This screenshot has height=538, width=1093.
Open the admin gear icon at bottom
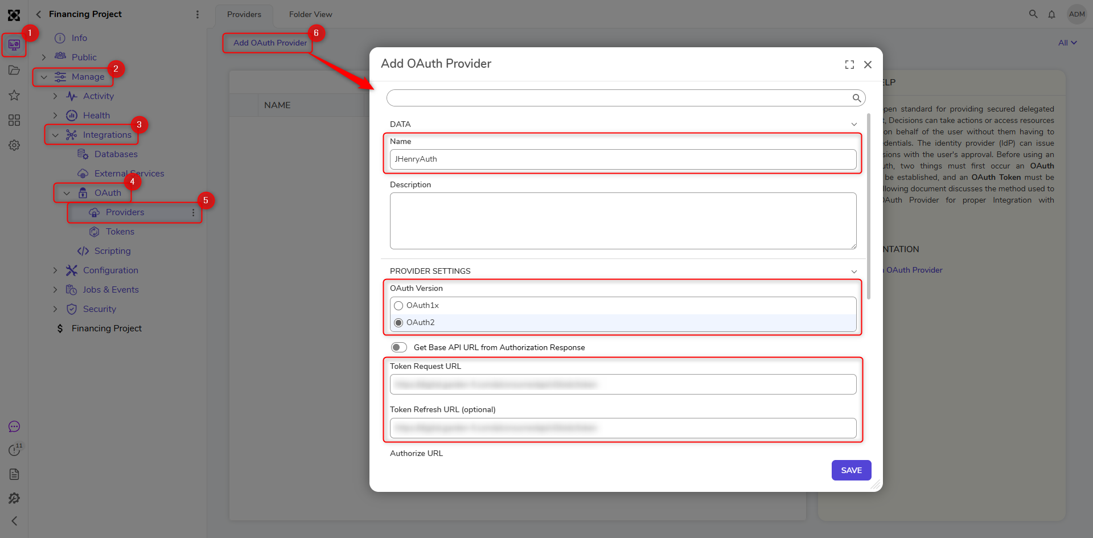[x=14, y=498]
